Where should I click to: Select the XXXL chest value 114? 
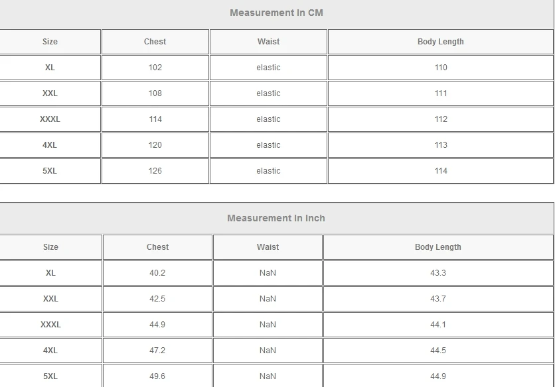[155, 119]
